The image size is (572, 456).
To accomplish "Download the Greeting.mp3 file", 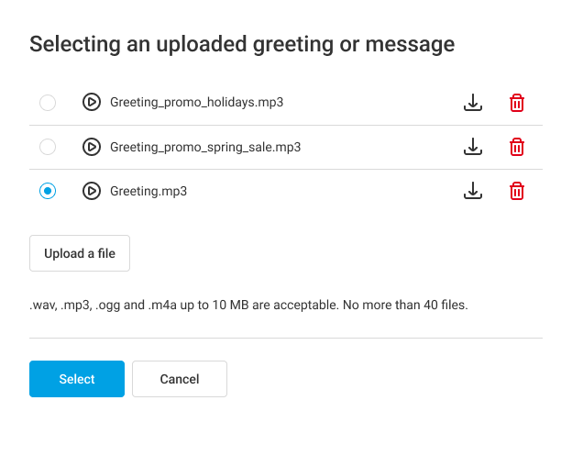I will pyautogui.click(x=473, y=191).
